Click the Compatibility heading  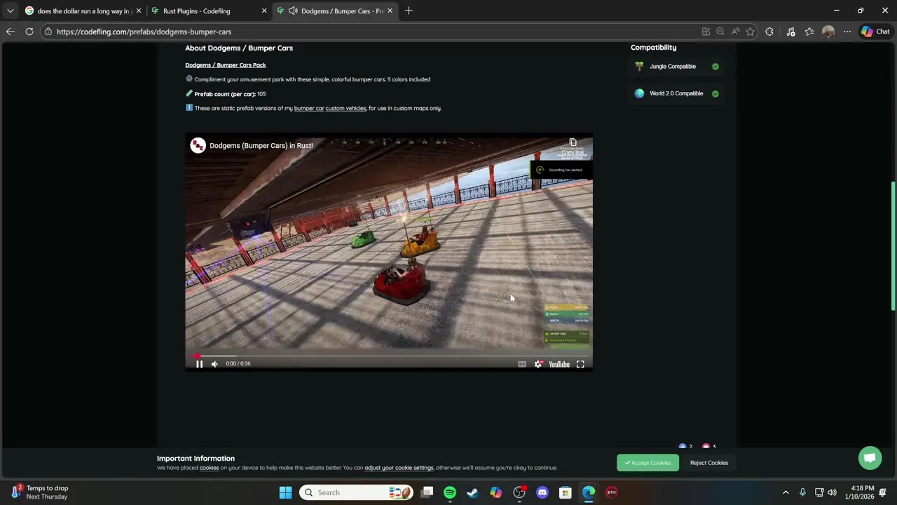pyautogui.click(x=653, y=47)
